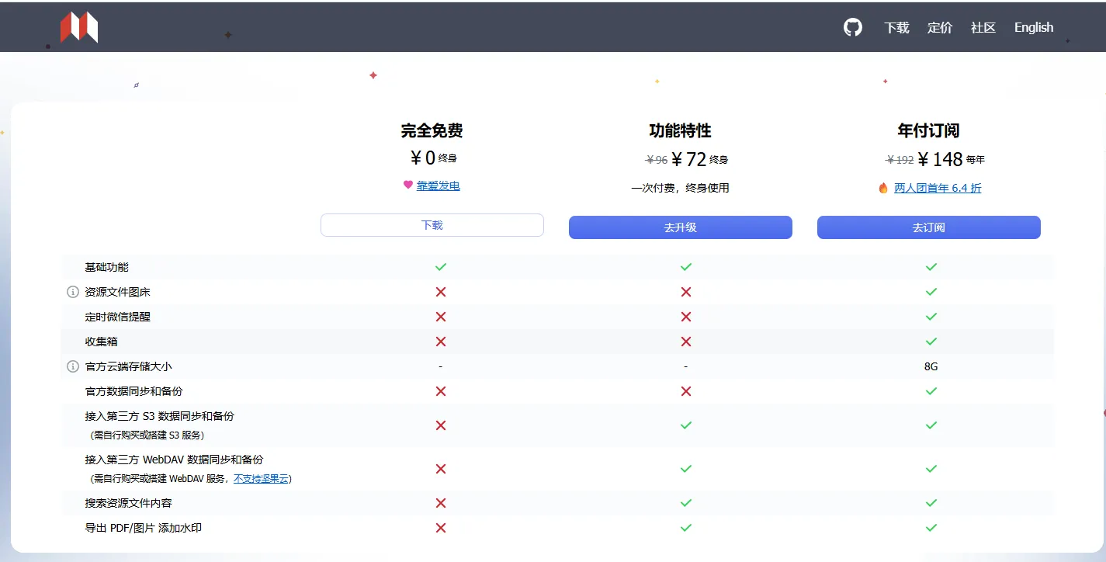Open the 靠爱发电 link
This screenshot has height=562, width=1106.
[x=439, y=186]
